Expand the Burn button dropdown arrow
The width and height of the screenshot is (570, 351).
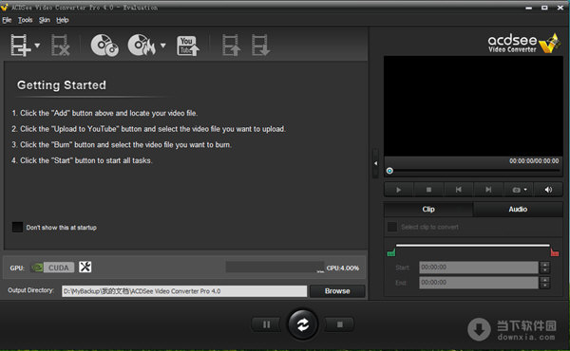click(x=162, y=46)
